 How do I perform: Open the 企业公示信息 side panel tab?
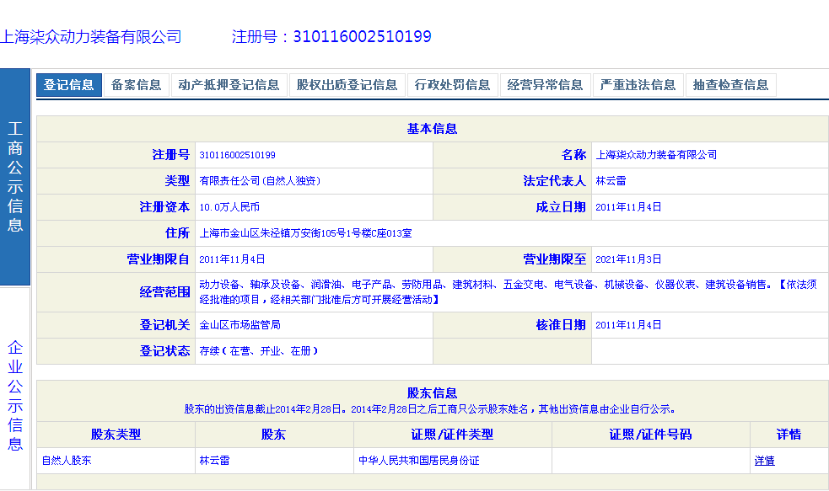[x=15, y=396]
